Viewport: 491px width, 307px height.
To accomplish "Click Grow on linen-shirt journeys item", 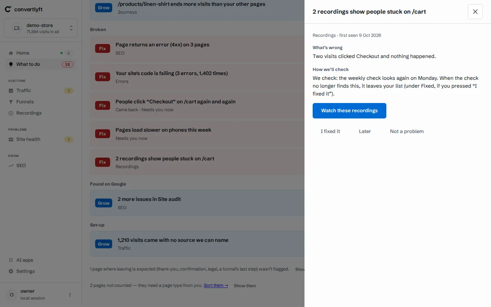I will (104, 8).
